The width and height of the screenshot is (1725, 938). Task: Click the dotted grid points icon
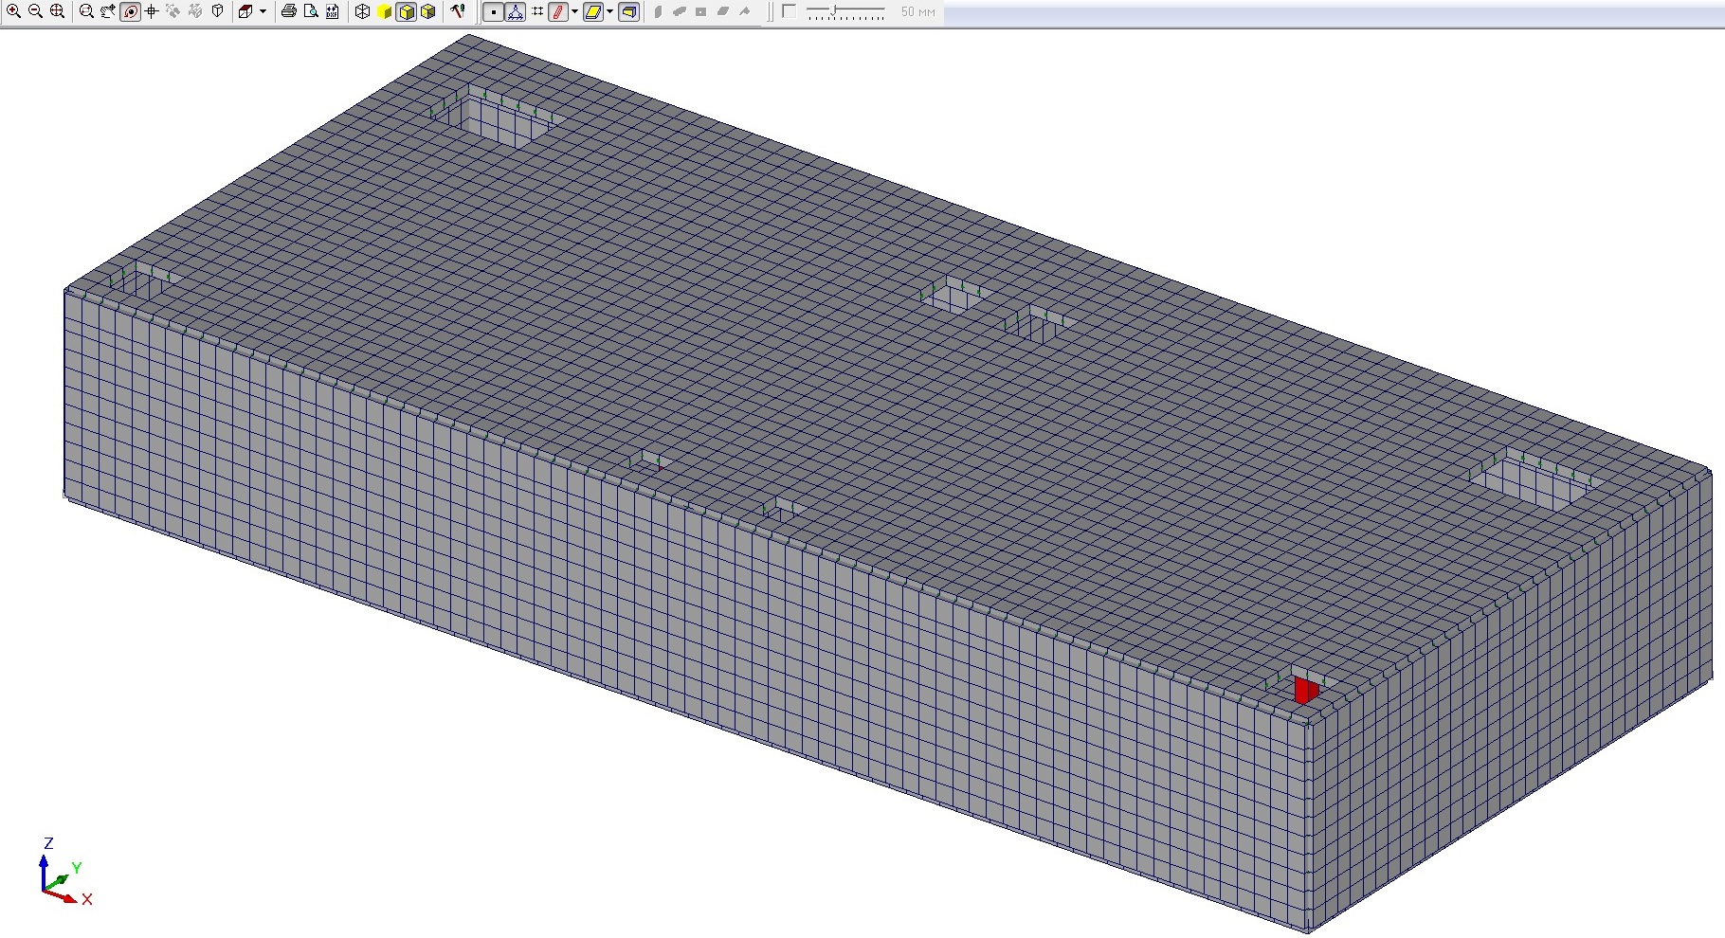click(x=537, y=11)
